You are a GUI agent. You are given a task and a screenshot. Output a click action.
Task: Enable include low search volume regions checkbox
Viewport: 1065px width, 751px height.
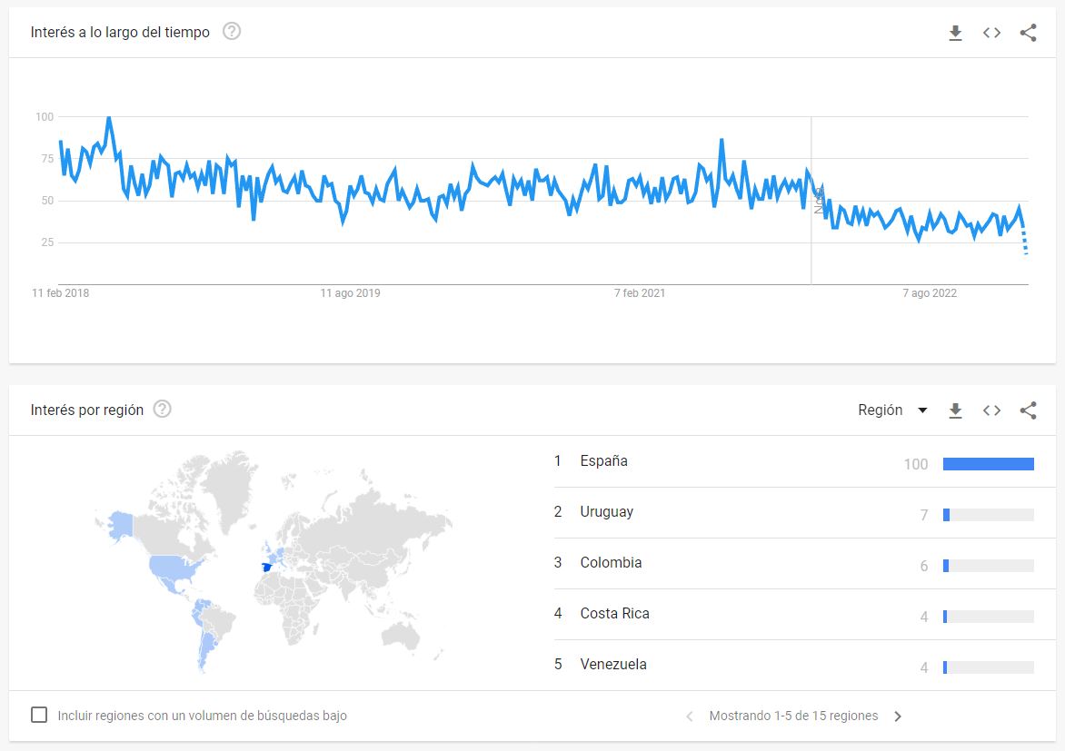point(39,715)
